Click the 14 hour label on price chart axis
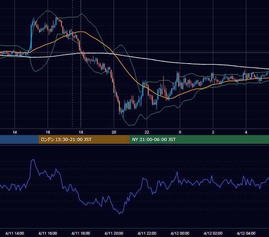Screen dimensions: 269x237 pos(15,132)
